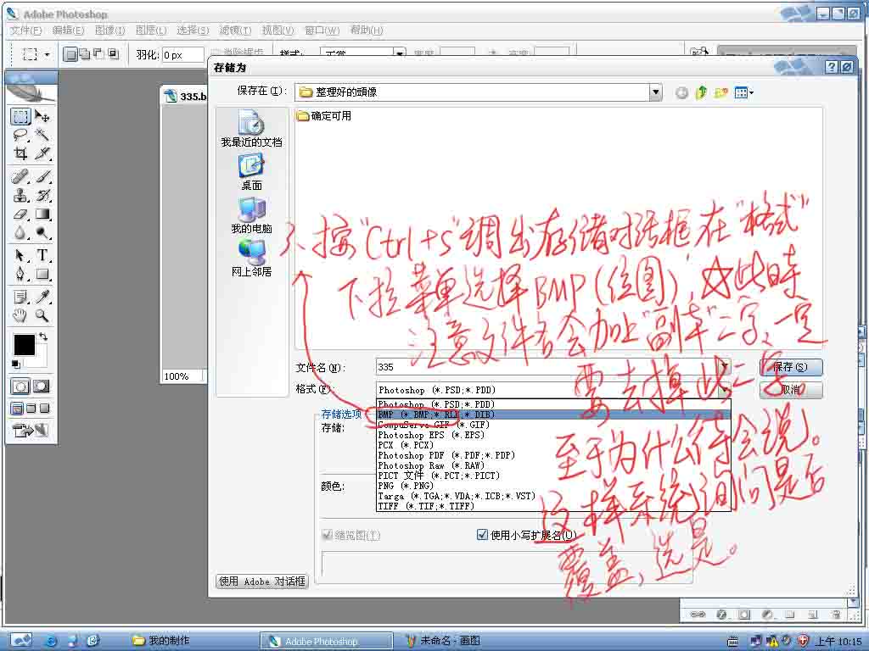Choose BMP format from the list
Image resolution: width=869 pixels, height=651 pixels.
(436, 415)
